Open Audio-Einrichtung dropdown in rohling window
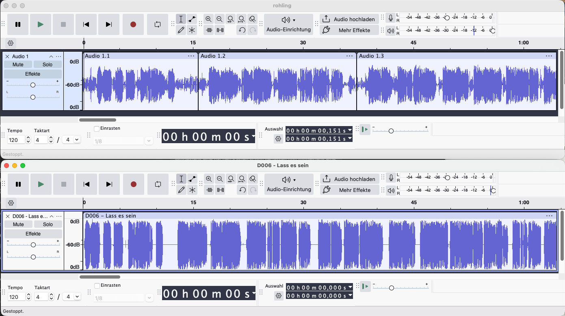 pyautogui.click(x=288, y=24)
